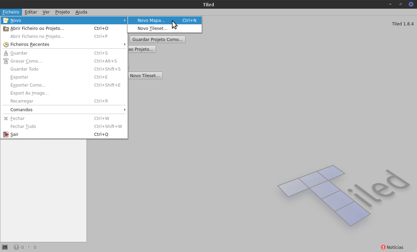Choose Abrir Ficheiro ou Projeto...

64,29
